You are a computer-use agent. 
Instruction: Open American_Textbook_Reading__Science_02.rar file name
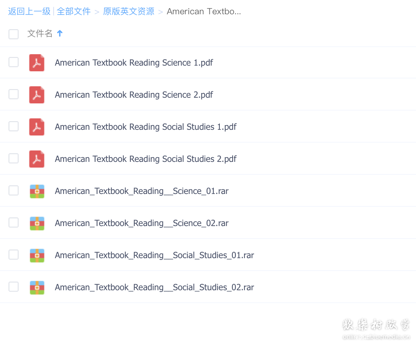[142, 223]
